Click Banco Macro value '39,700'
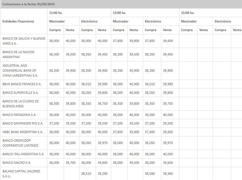The width and height of the screenshot is (242, 180). [x=71, y=163]
